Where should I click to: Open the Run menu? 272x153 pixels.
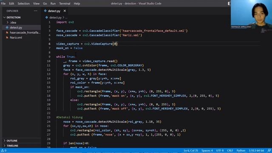coord(53,3)
